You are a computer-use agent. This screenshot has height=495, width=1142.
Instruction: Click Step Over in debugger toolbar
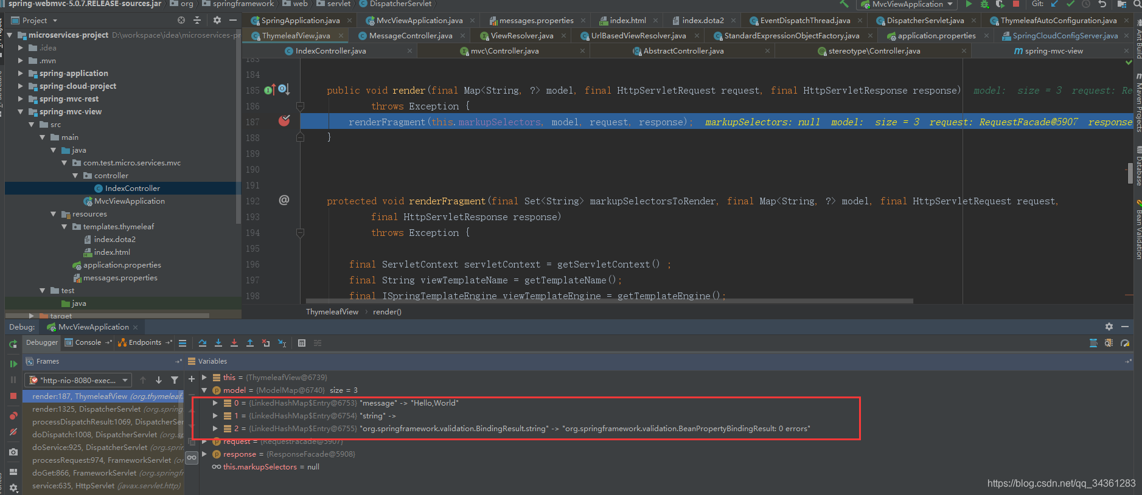click(203, 343)
